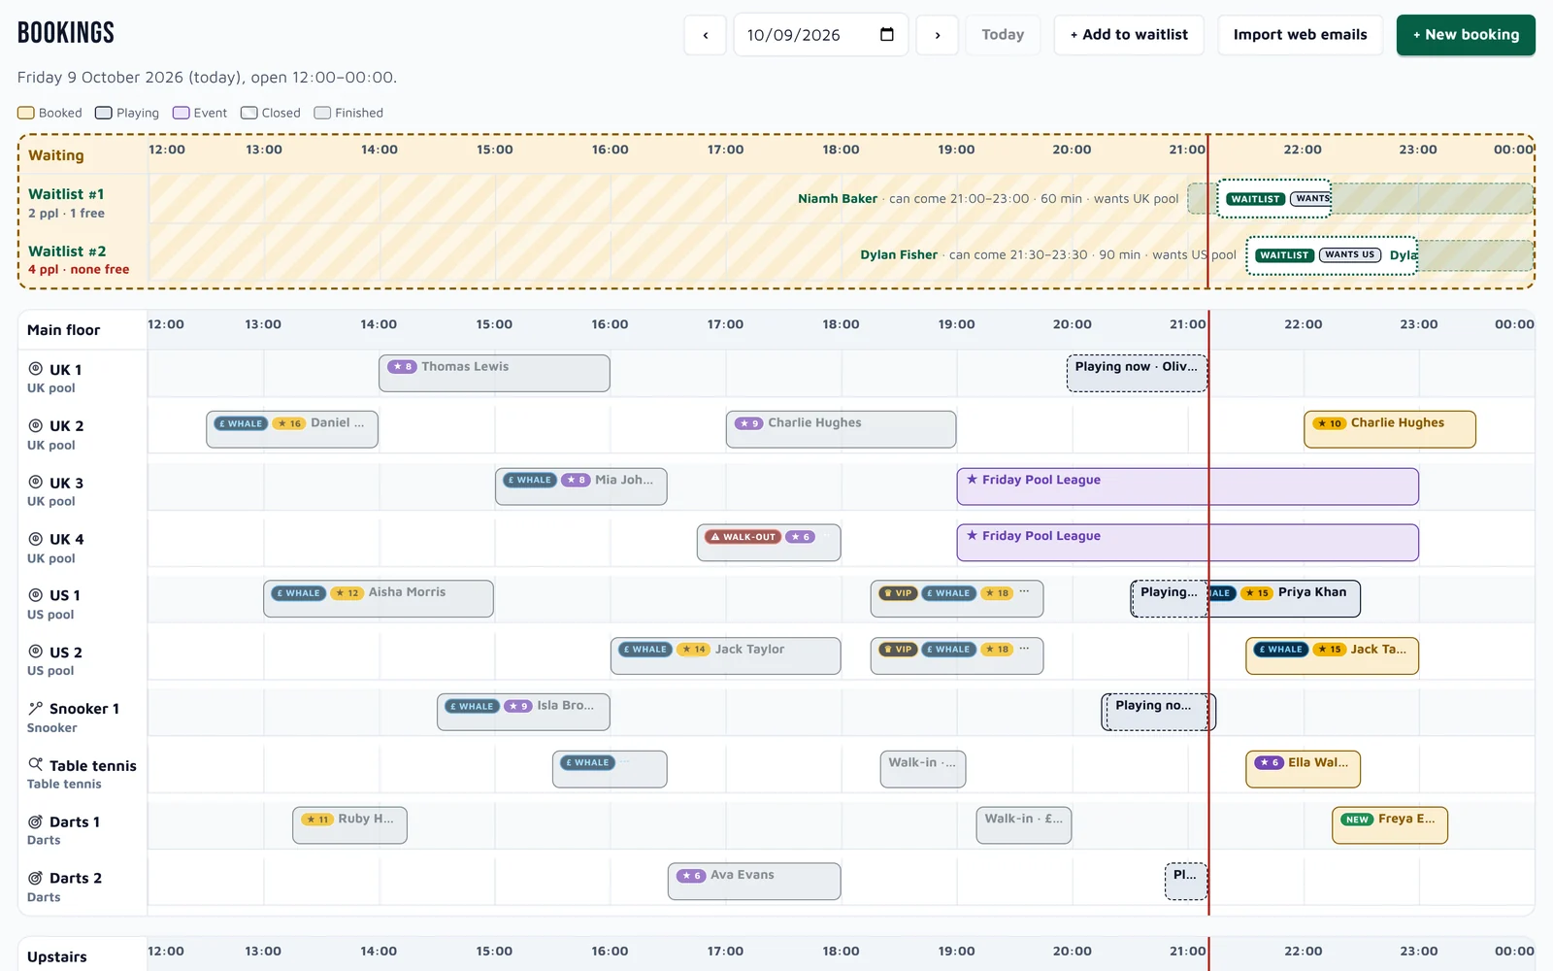This screenshot has height=971, width=1553.
Task: Select Niamh Baker waitlist block
Action: (x=1274, y=198)
